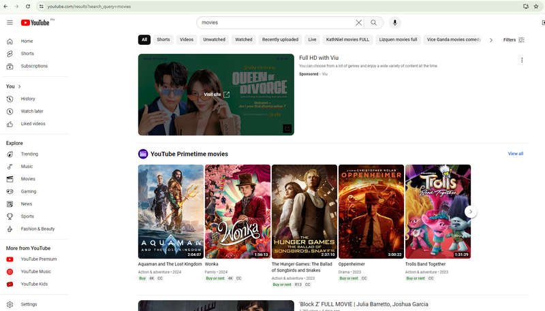Image resolution: width=545 pixels, height=311 pixels.
Task: Clear the search box text
Action: tap(358, 22)
